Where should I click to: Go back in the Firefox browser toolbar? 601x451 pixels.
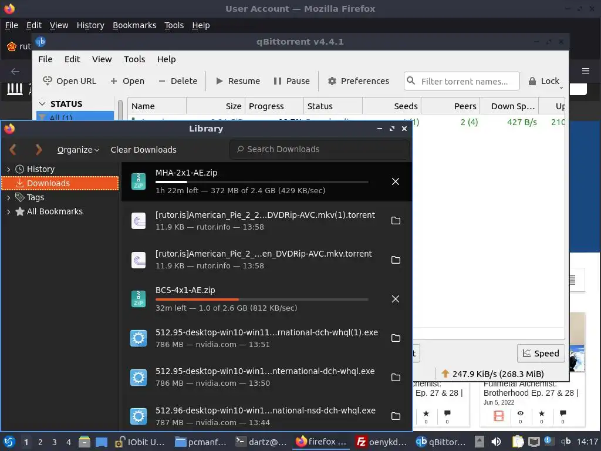[15, 71]
